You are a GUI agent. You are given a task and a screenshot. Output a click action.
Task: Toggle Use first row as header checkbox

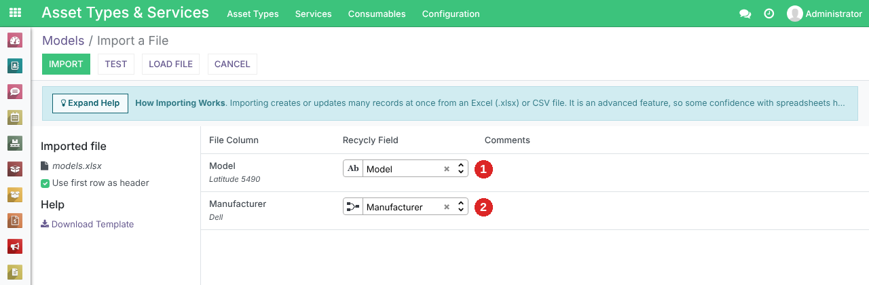45,183
